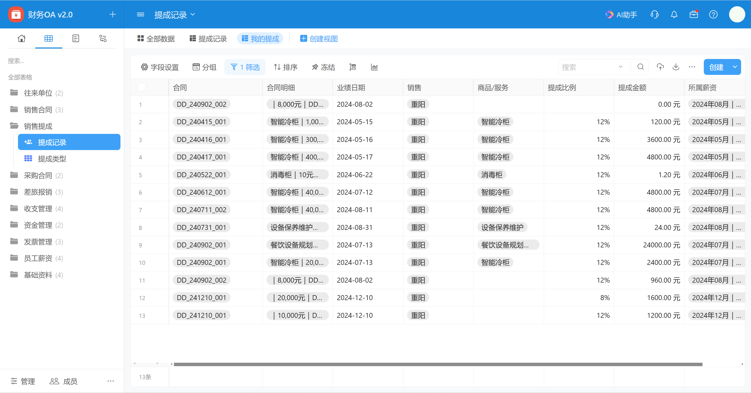Click the cloud upload import icon
Screen dimensions: 751x393
660,67
